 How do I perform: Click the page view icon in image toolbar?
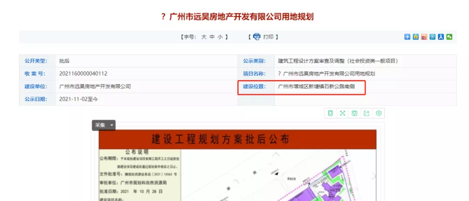(330, 113)
